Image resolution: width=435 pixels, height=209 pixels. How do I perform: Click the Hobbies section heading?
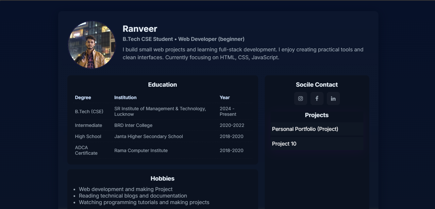point(162,179)
